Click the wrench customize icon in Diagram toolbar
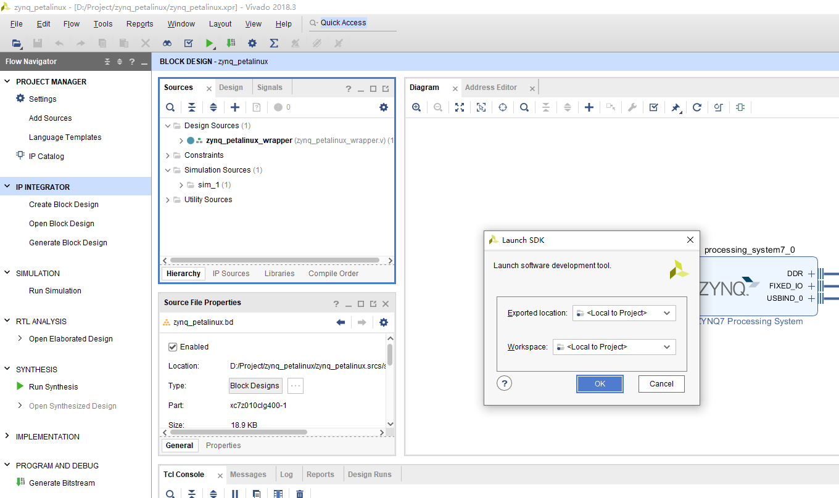This screenshot has height=498, width=839. click(632, 107)
